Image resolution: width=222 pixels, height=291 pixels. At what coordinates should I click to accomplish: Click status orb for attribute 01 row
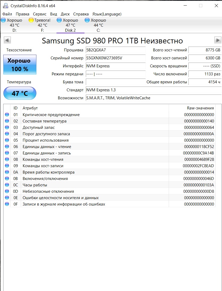7,115
